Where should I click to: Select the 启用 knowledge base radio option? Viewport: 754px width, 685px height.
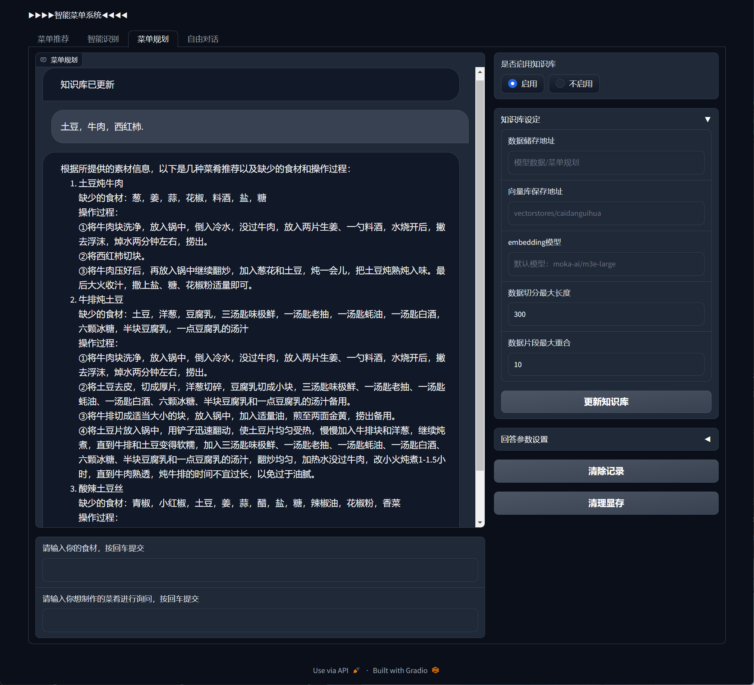click(x=522, y=84)
